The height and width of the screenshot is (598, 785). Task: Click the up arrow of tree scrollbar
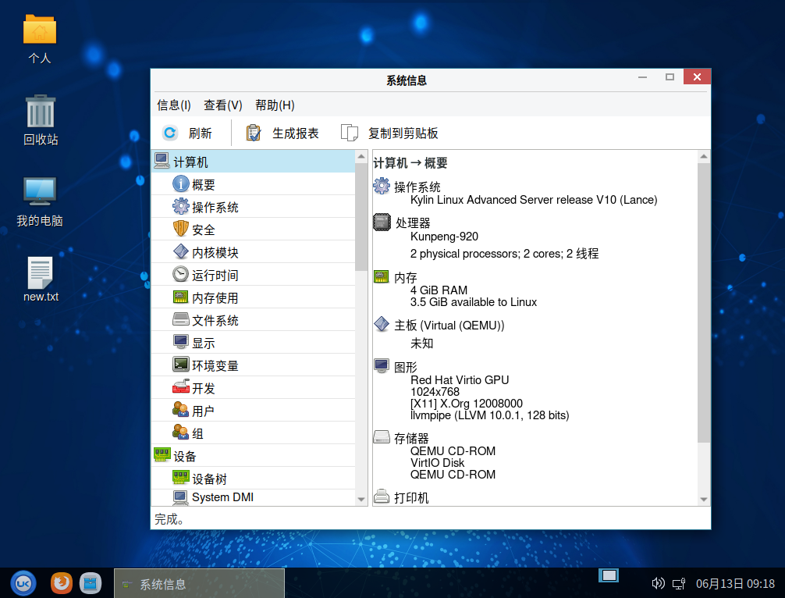click(361, 157)
